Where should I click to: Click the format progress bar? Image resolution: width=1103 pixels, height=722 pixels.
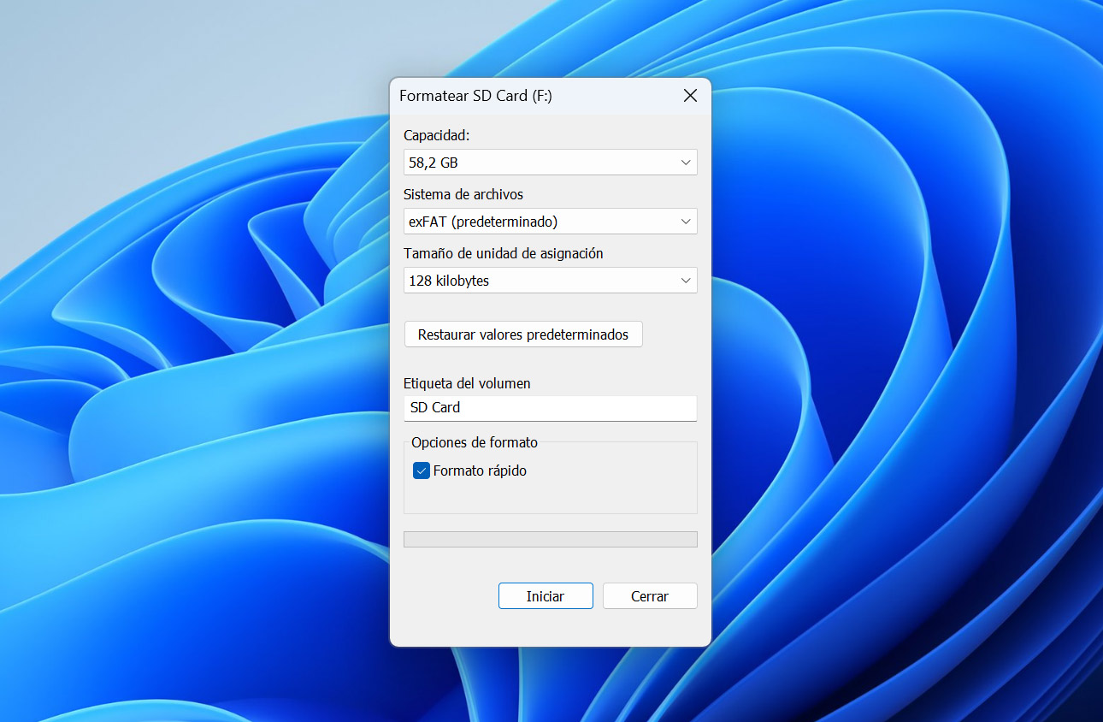click(550, 539)
